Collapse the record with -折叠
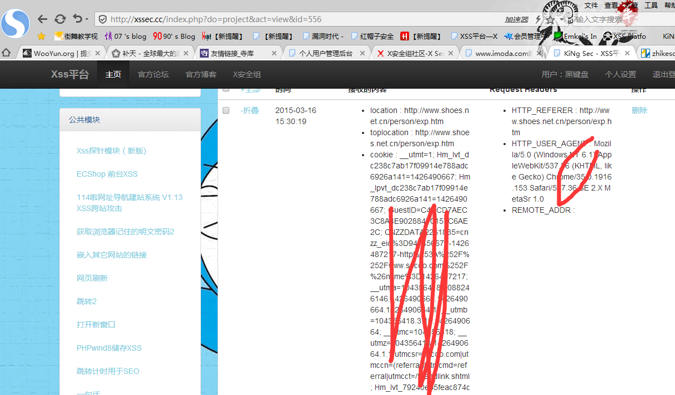This screenshot has height=395, width=675. [250, 110]
